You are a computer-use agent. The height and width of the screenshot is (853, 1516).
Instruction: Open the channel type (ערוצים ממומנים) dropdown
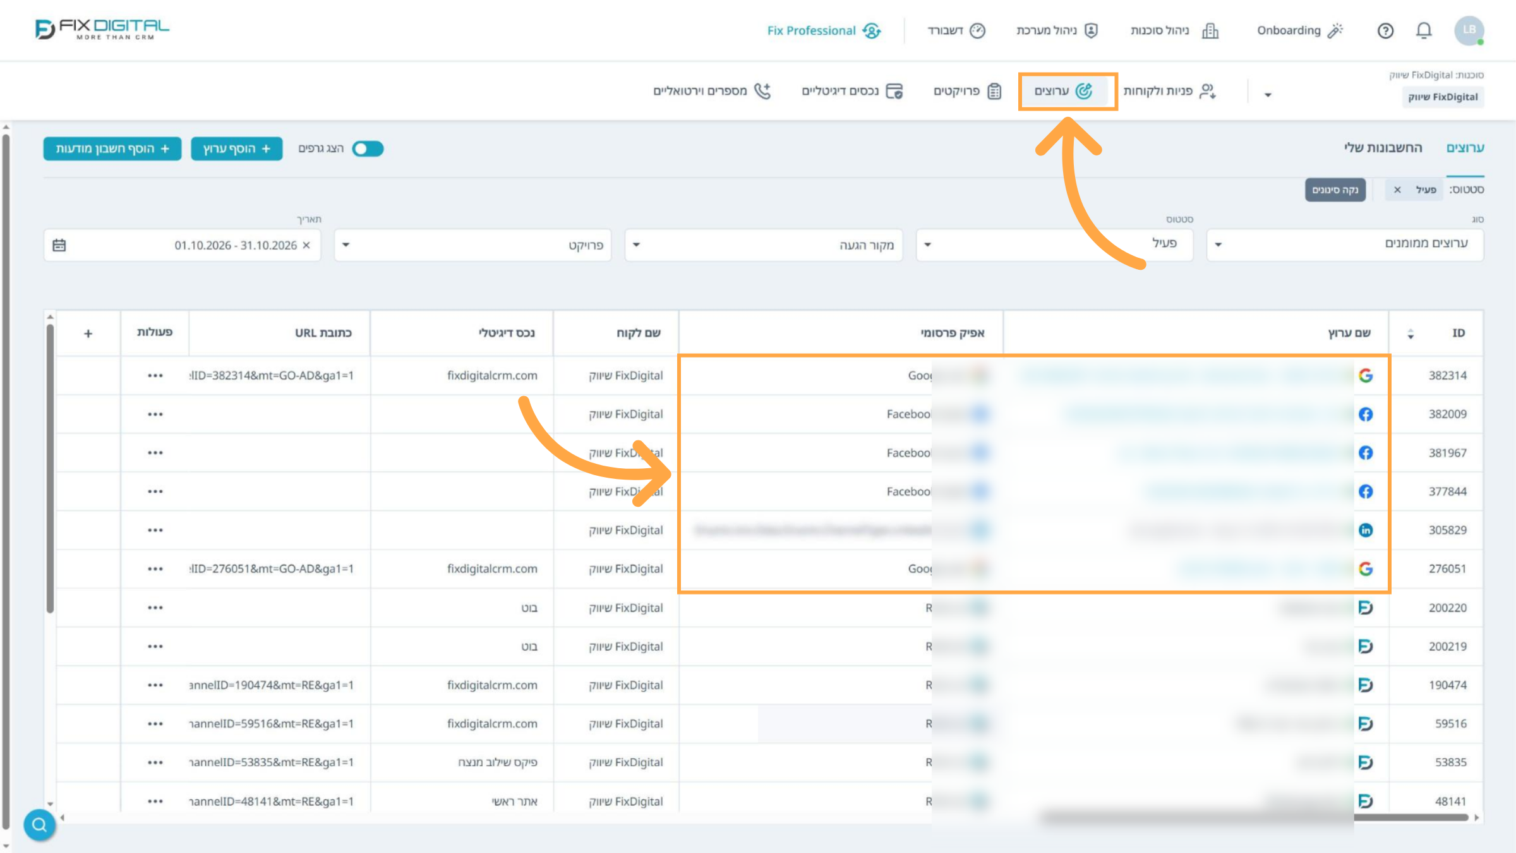(1345, 245)
